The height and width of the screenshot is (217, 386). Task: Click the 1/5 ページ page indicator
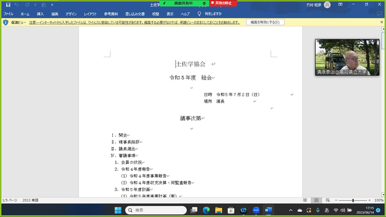pyautogui.click(x=10, y=200)
